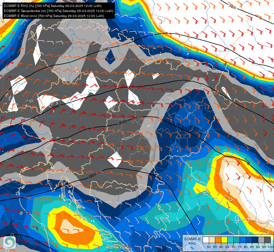Select the ECMWF-E Wind (m/s) header line
This screenshot has width=274, height=252.
click(54, 16)
